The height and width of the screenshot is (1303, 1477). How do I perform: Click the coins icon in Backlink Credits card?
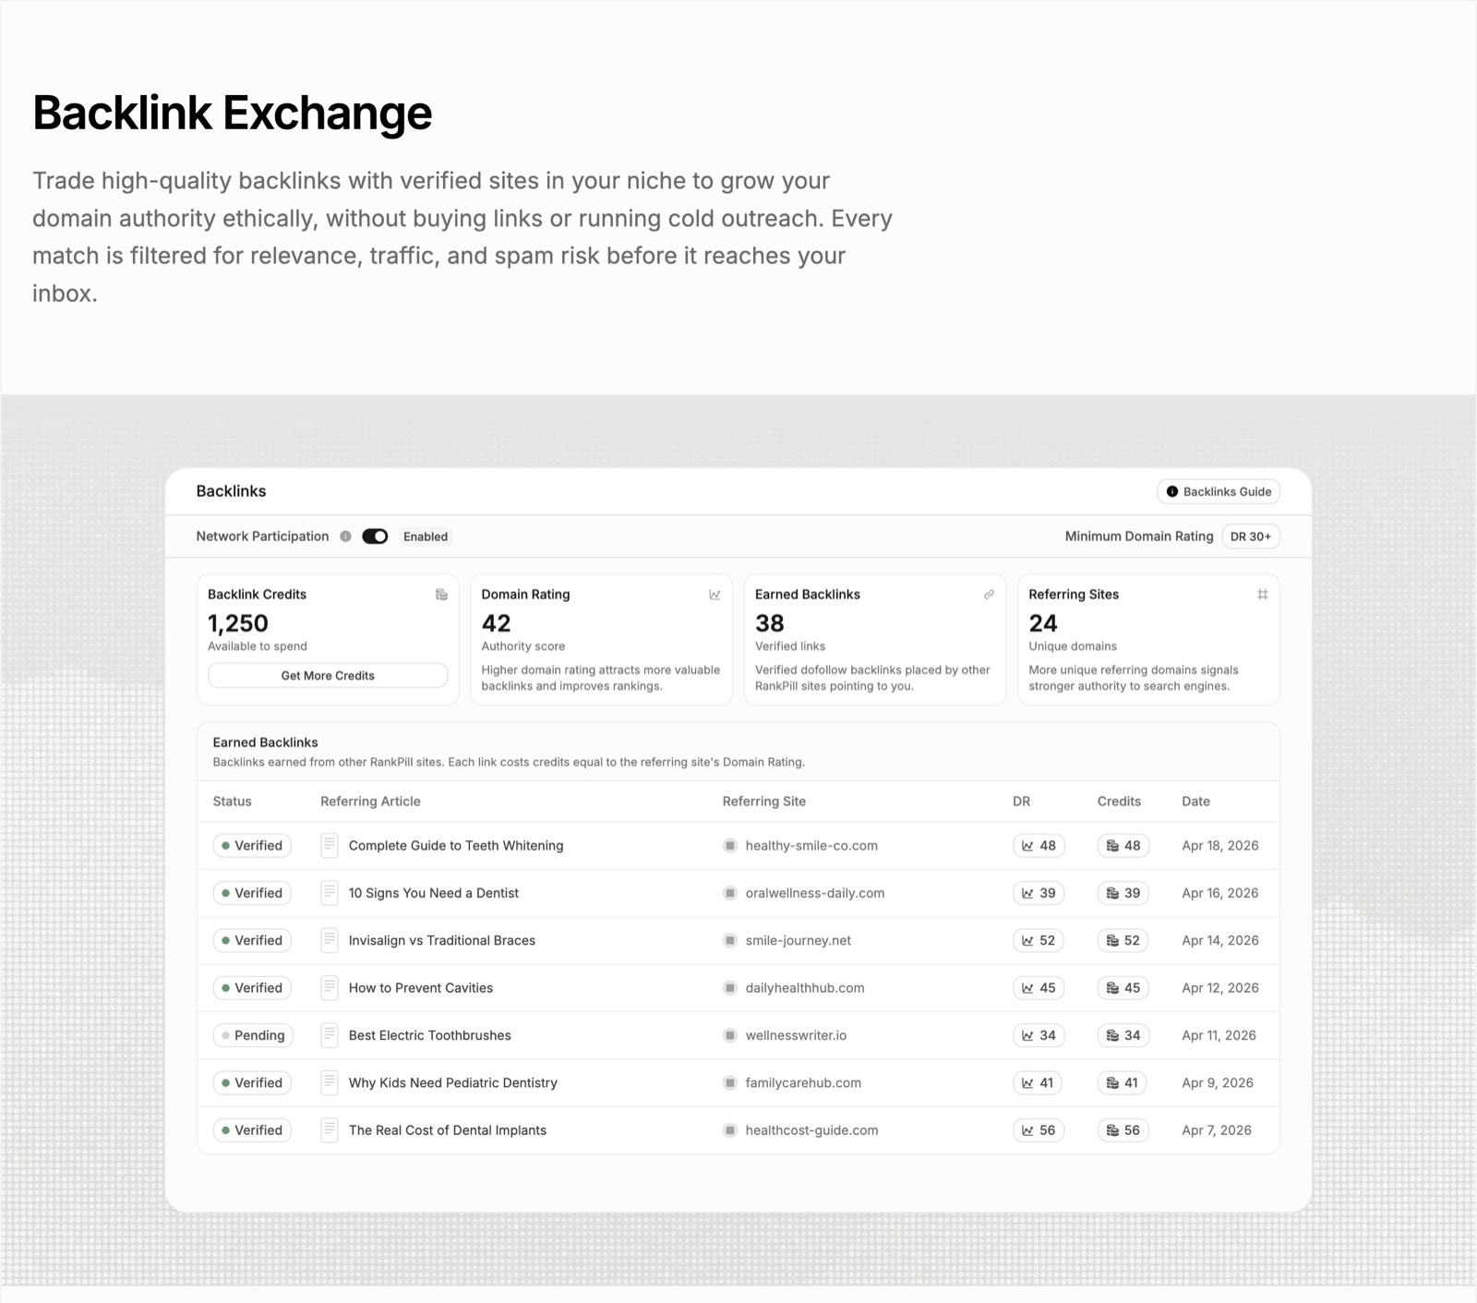pos(441,595)
